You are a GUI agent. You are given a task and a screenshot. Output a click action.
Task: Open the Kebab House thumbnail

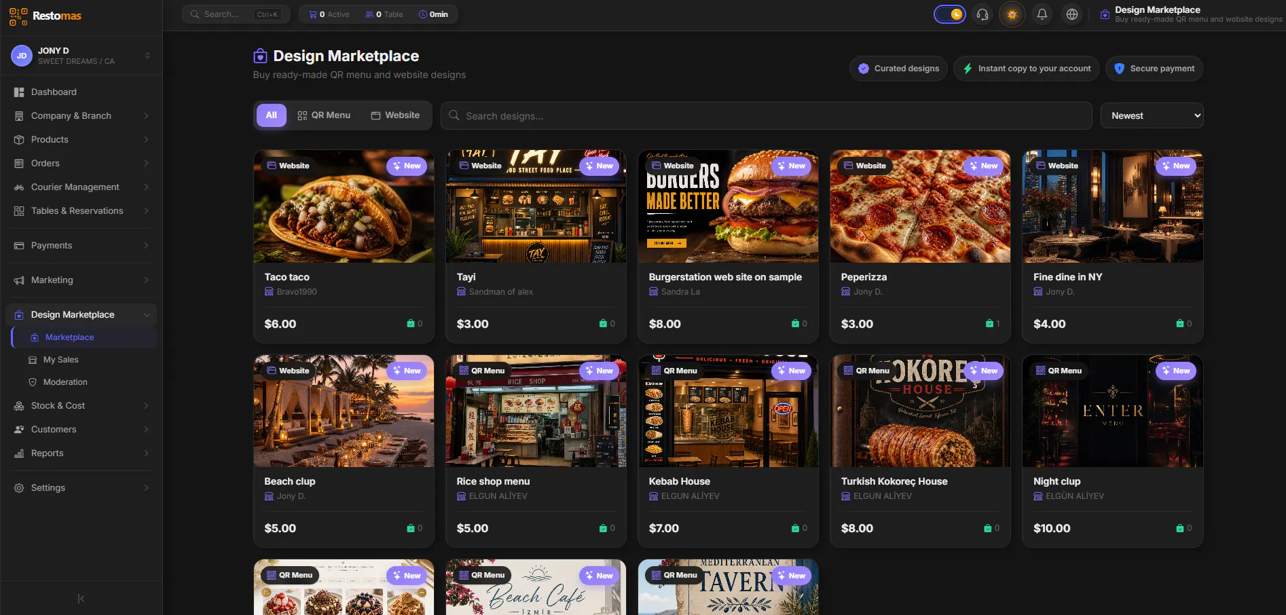[728, 411]
